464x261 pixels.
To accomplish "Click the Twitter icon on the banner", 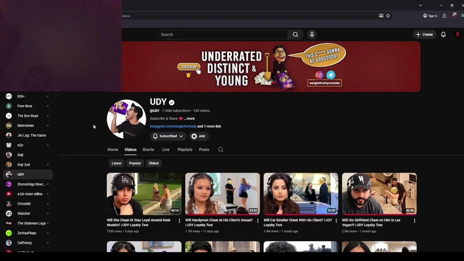I will 331,75.
